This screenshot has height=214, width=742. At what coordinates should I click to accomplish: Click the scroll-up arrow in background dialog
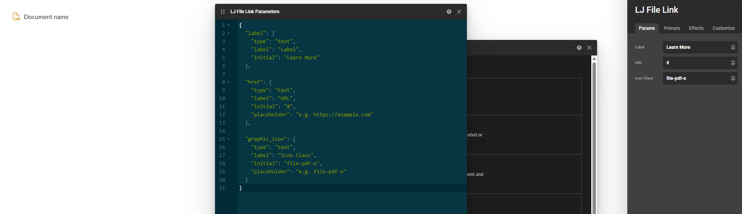(x=594, y=59)
